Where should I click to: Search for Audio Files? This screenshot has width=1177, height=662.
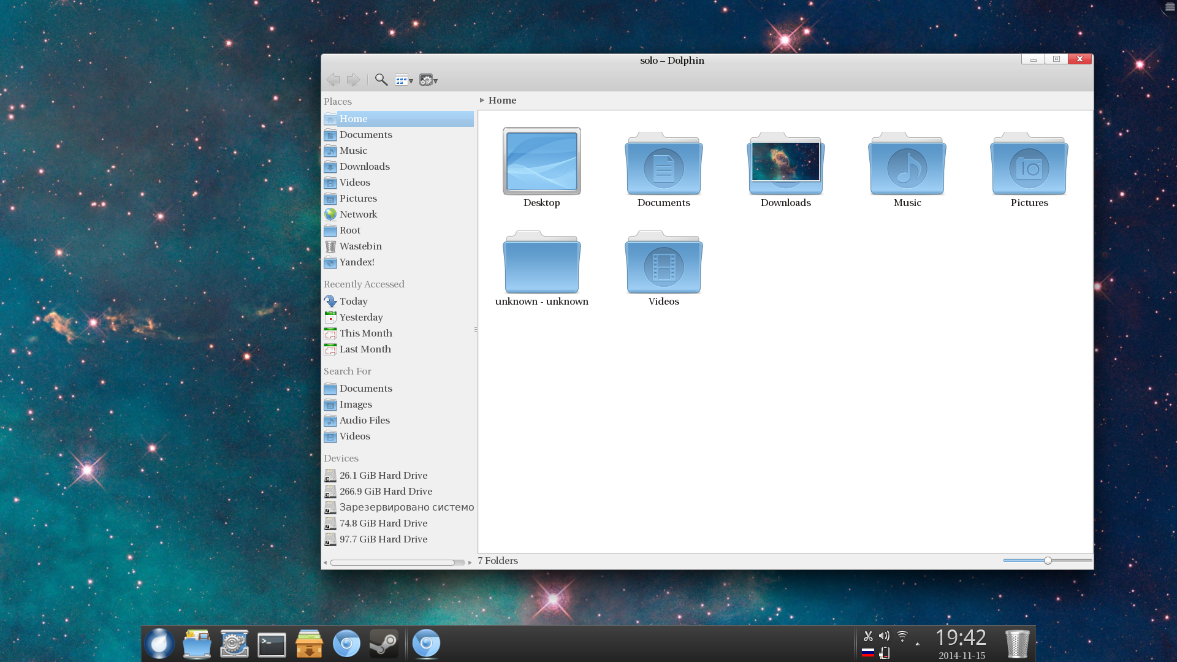pos(364,420)
